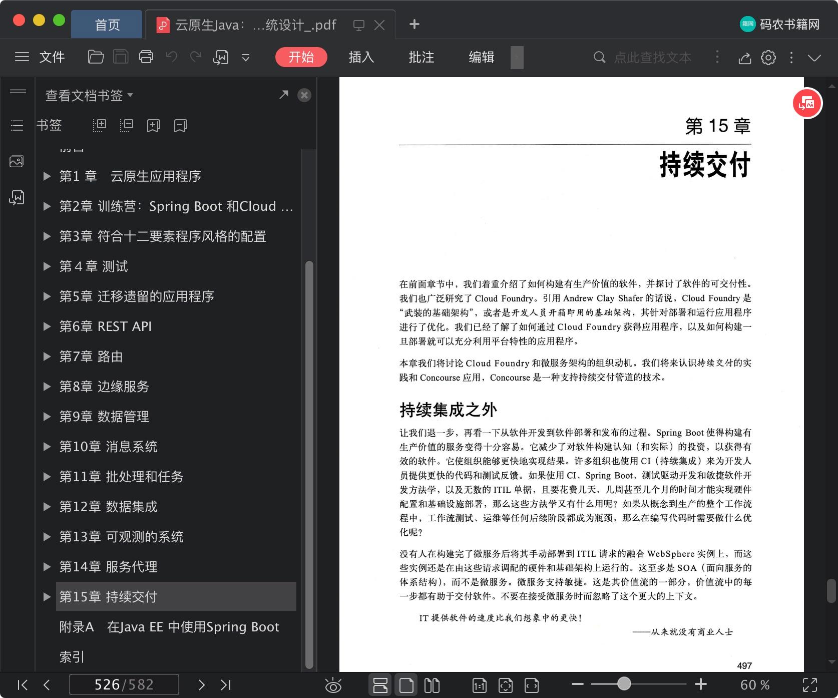838x698 pixels.
Task: Open the convert panel icon in sidebar
Action: [x=17, y=198]
